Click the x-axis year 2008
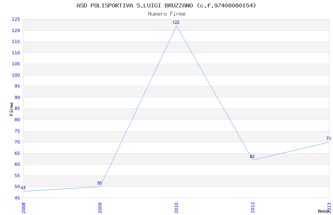The width and height of the screenshot is (333, 215). click(24, 208)
